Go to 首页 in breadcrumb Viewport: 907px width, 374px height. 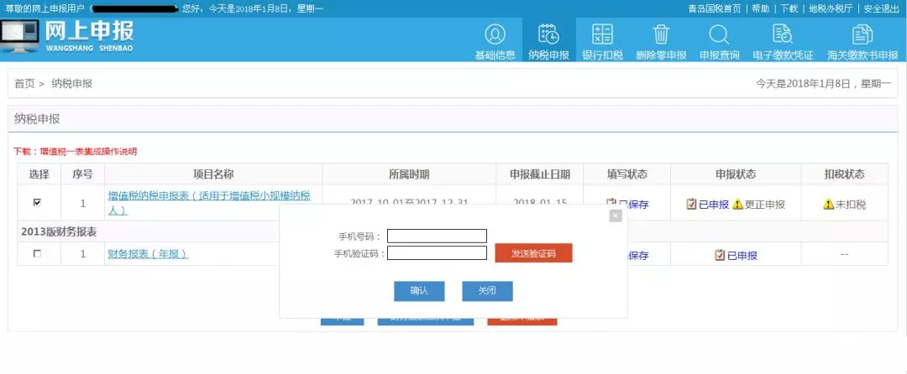pyautogui.click(x=24, y=84)
